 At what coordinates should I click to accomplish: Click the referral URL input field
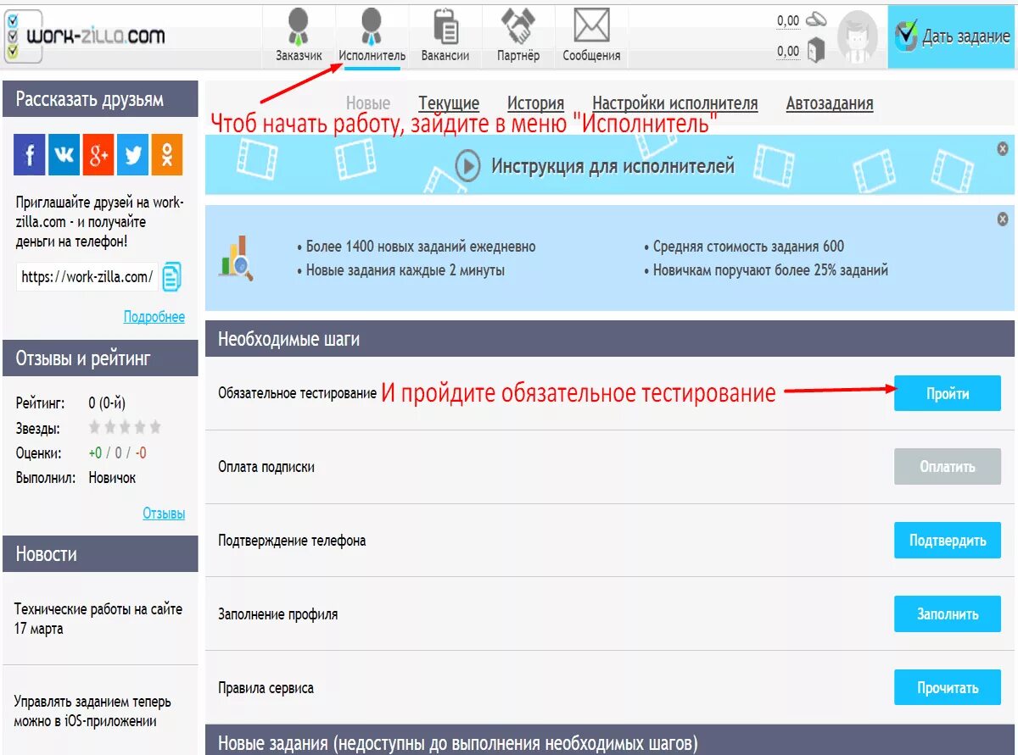[x=87, y=277]
